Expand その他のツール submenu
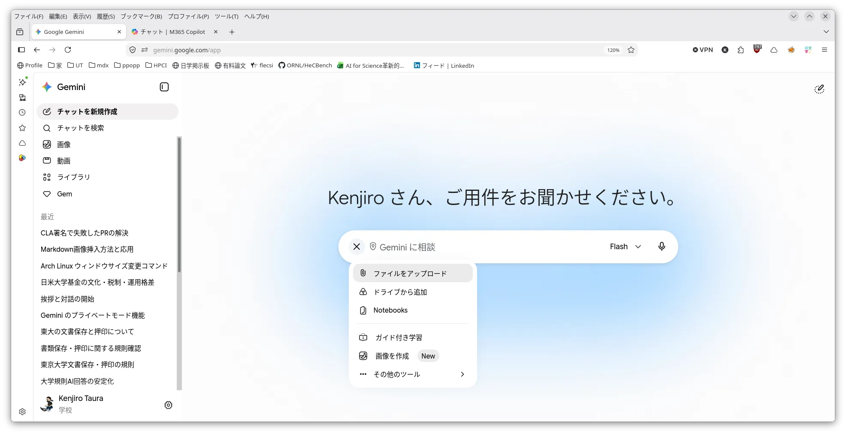Viewport: 846px width, 434px height. click(413, 374)
